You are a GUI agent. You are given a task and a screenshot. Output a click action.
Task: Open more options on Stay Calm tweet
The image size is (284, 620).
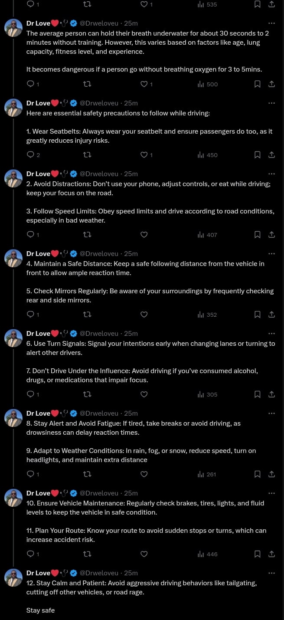[271, 573]
